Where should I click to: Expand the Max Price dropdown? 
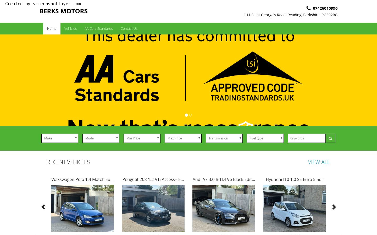pyautogui.click(x=183, y=138)
